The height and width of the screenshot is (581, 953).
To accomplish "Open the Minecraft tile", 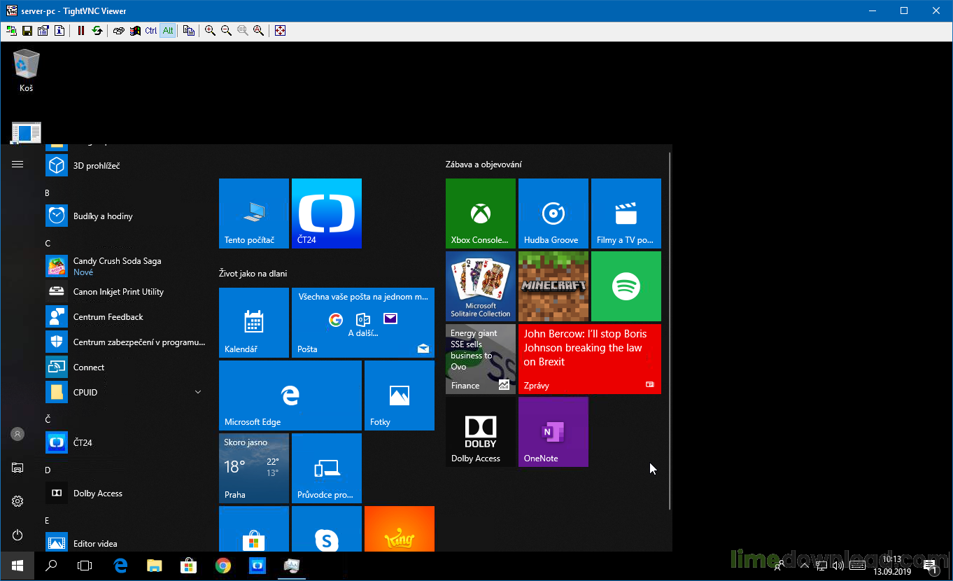I will click(553, 286).
